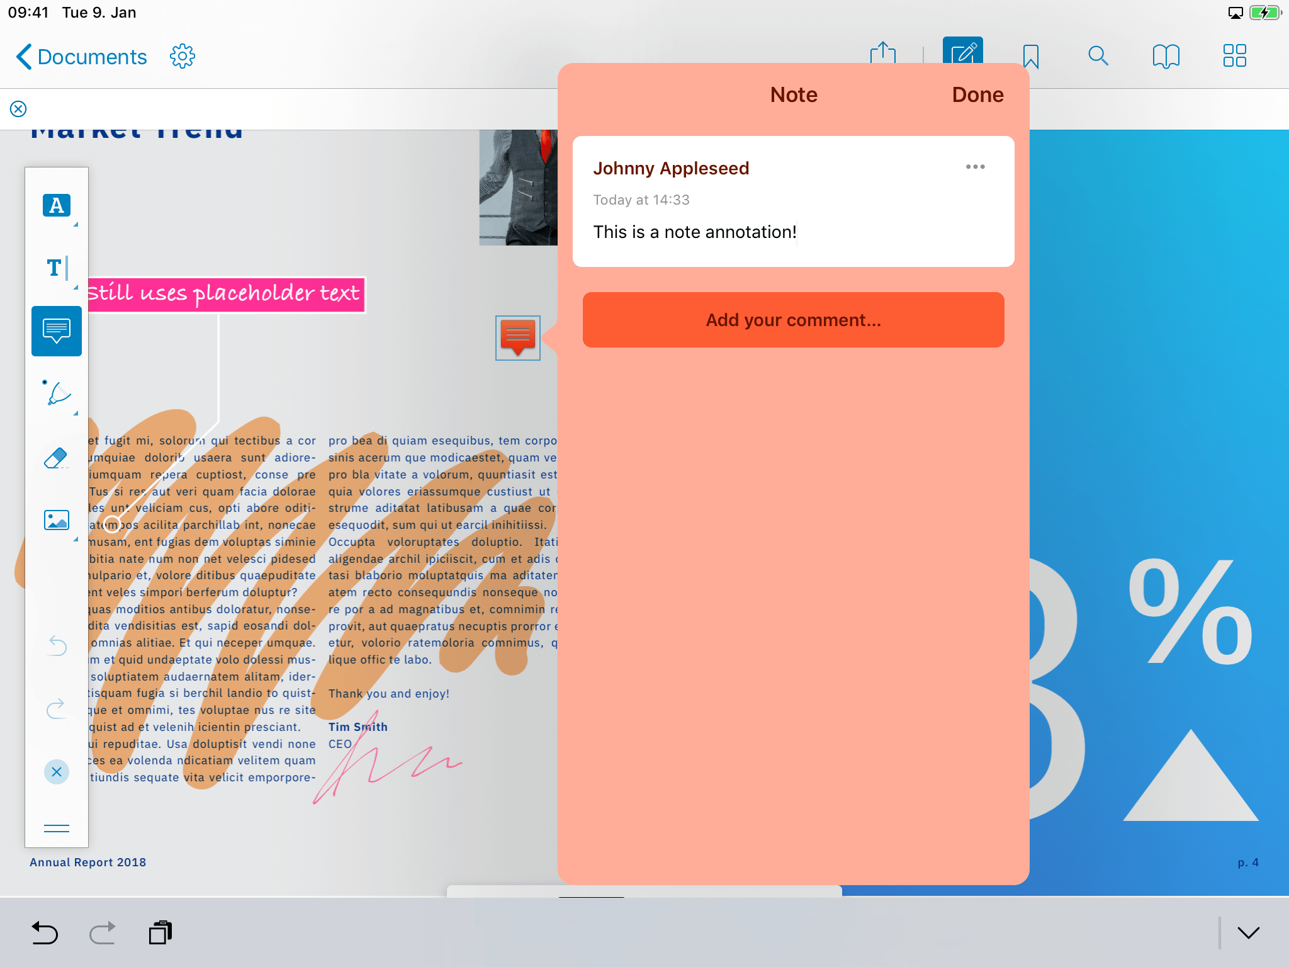The height and width of the screenshot is (967, 1289).
Task: Collapse the bottom bar with the chevron
Action: pyautogui.click(x=1250, y=932)
